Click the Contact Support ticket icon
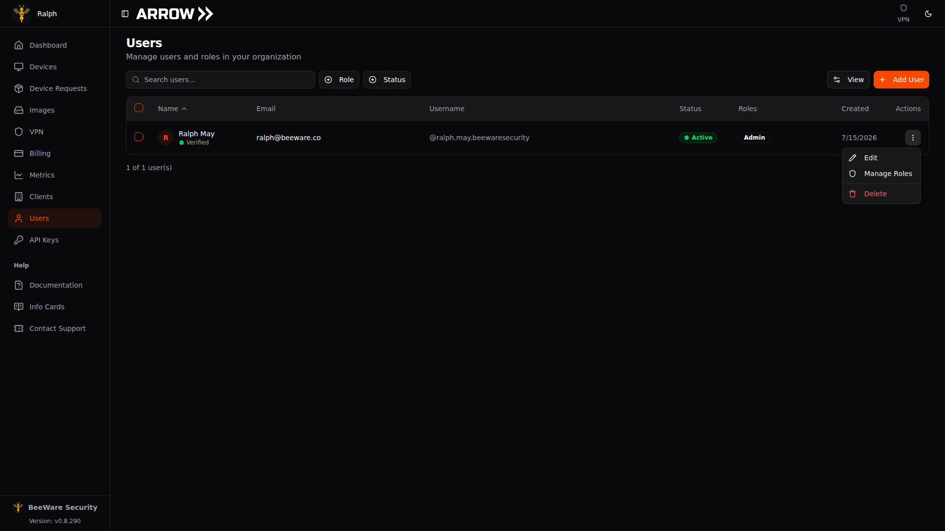This screenshot has height=531, width=945. (x=19, y=328)
